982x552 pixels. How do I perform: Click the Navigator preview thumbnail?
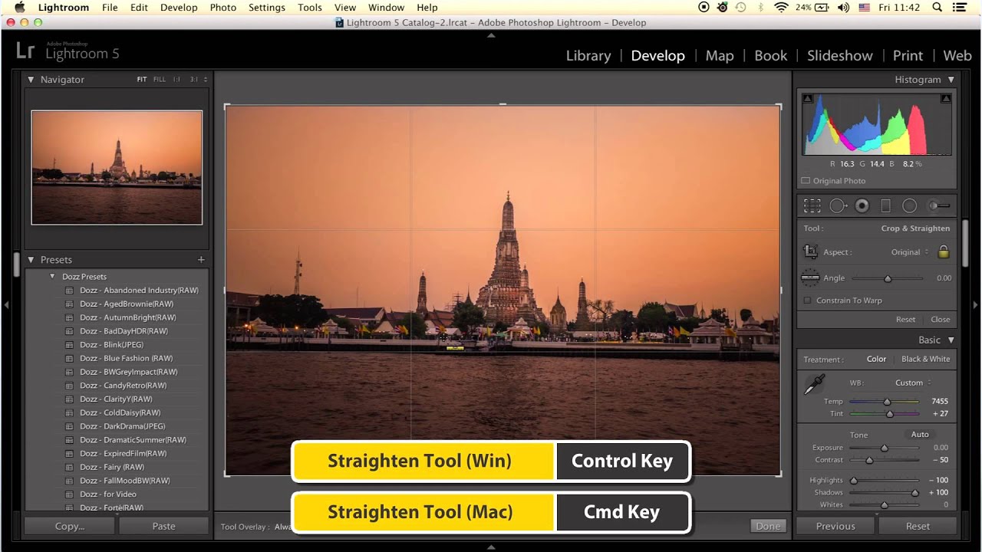[x=117, y=167]
